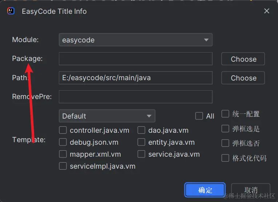Expand the Default template group dropdown
Viewport: 278px width, 202px height.
point(107,116)
